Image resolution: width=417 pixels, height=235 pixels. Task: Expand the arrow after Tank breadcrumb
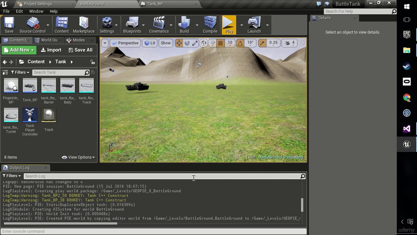click(x=72, y=62)
